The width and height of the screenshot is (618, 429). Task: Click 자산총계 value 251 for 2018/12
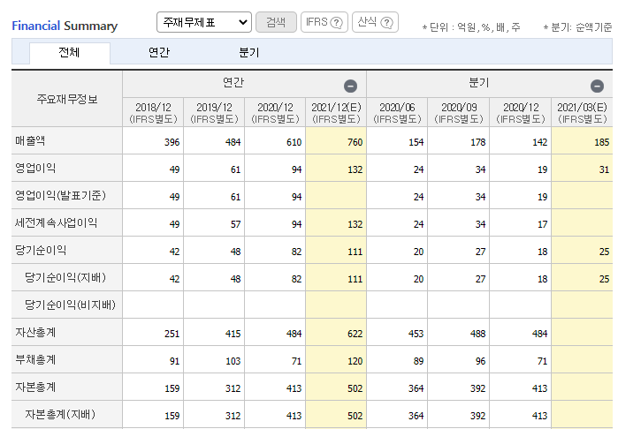click(x=172, y=334)
